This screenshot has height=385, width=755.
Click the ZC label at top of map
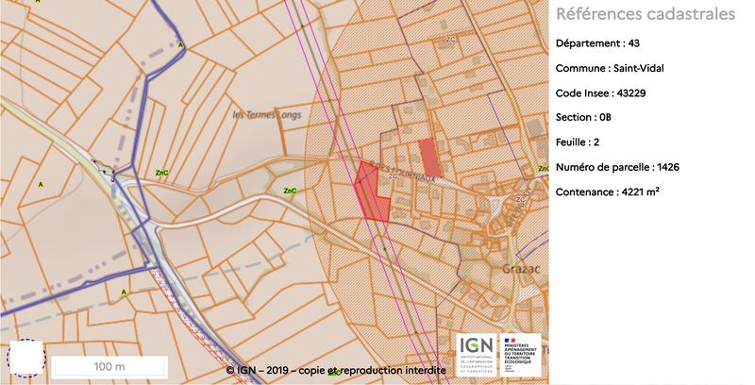click(x=449, y=40)
